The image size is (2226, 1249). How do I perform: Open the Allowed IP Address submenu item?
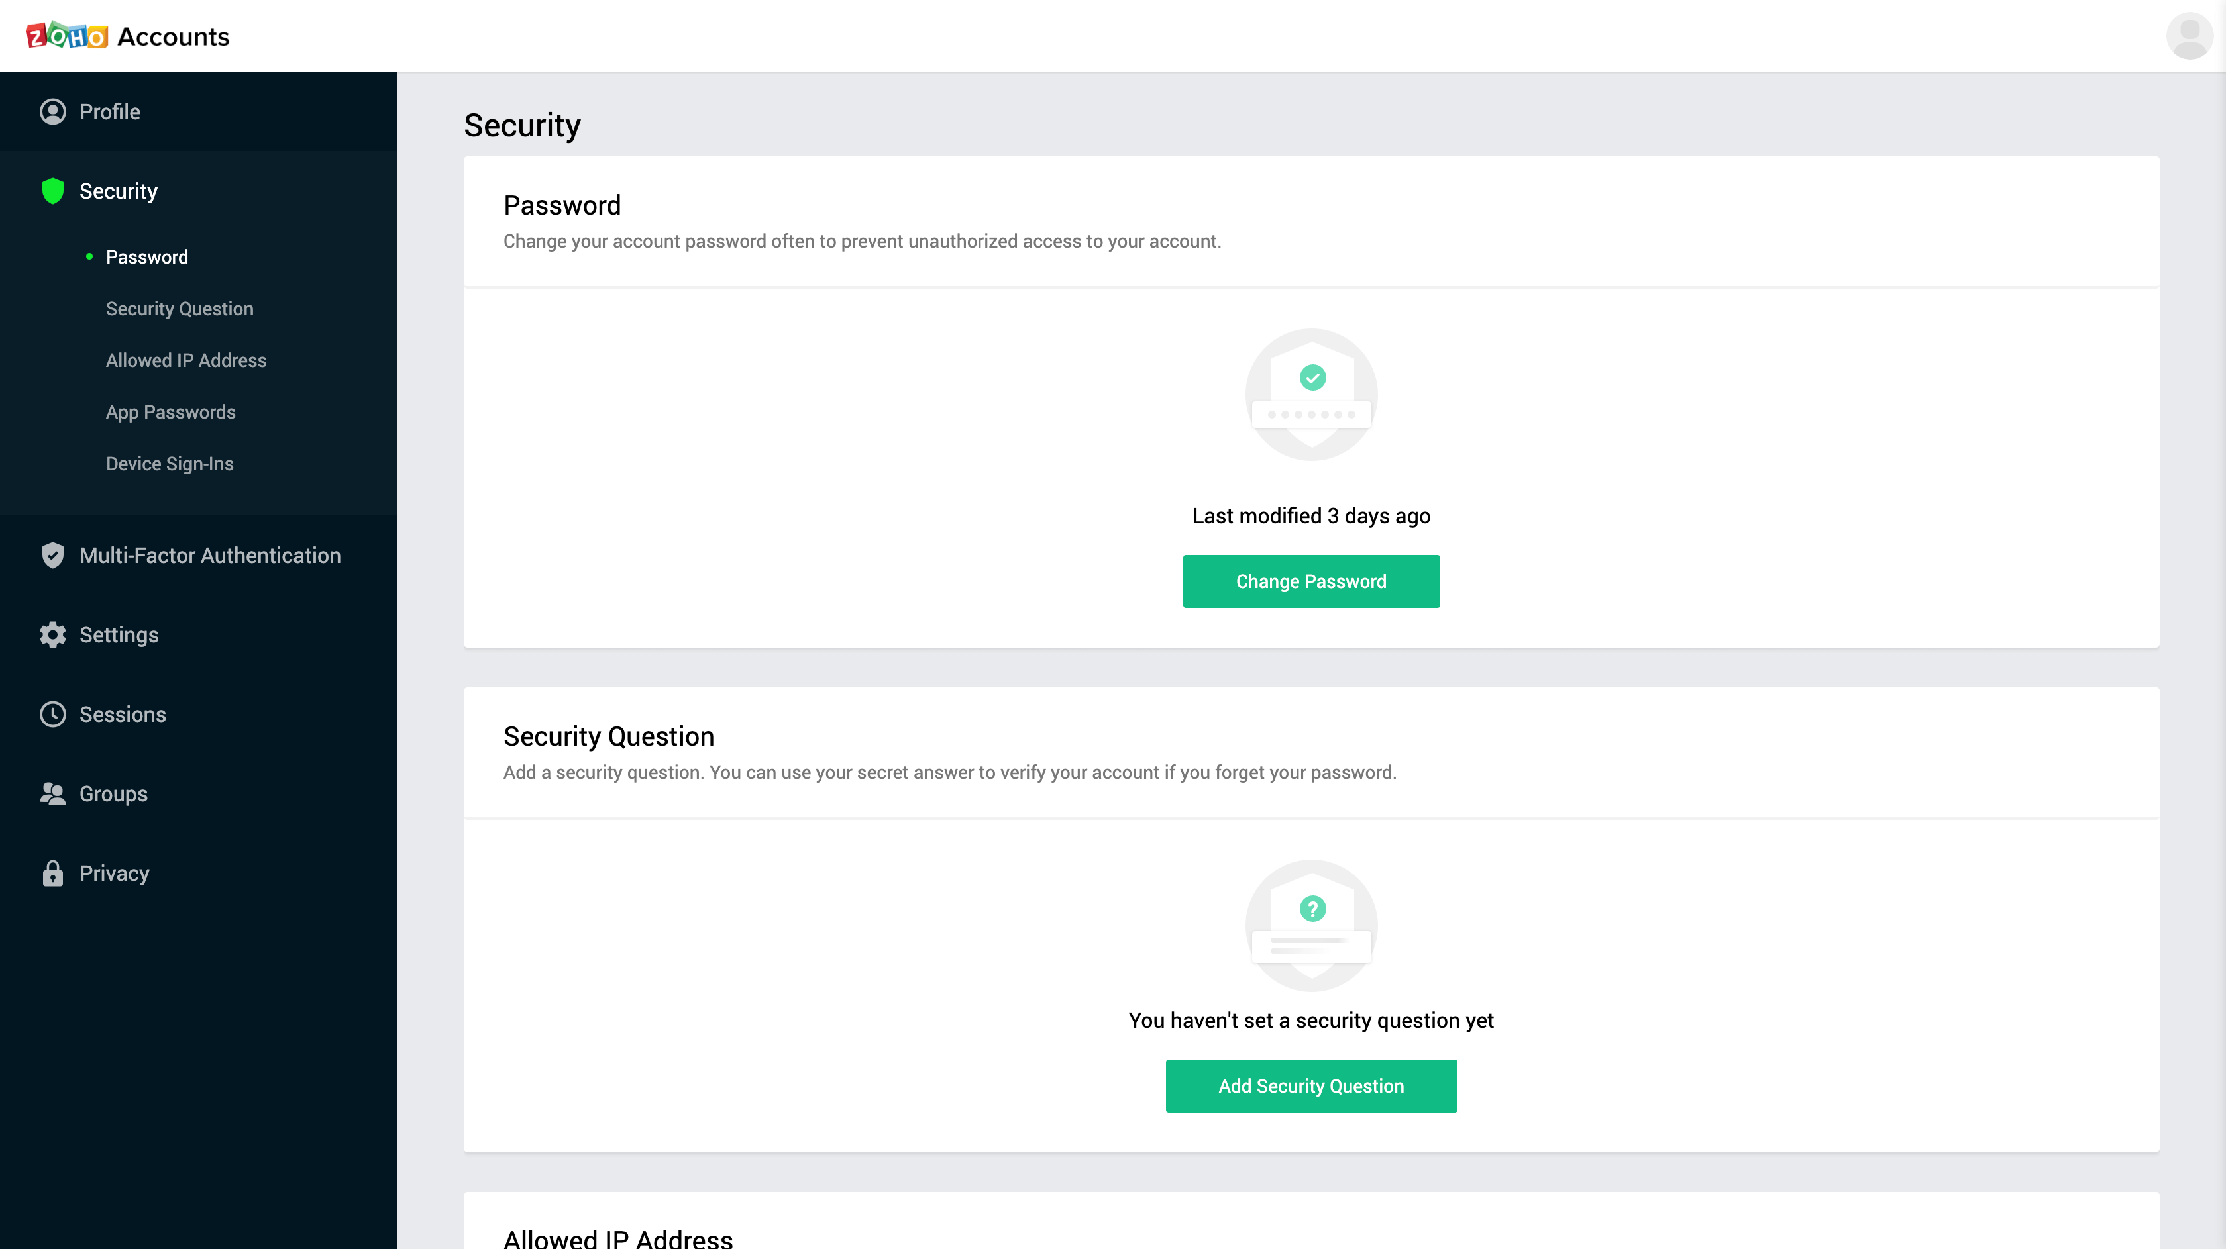point(185,360)
